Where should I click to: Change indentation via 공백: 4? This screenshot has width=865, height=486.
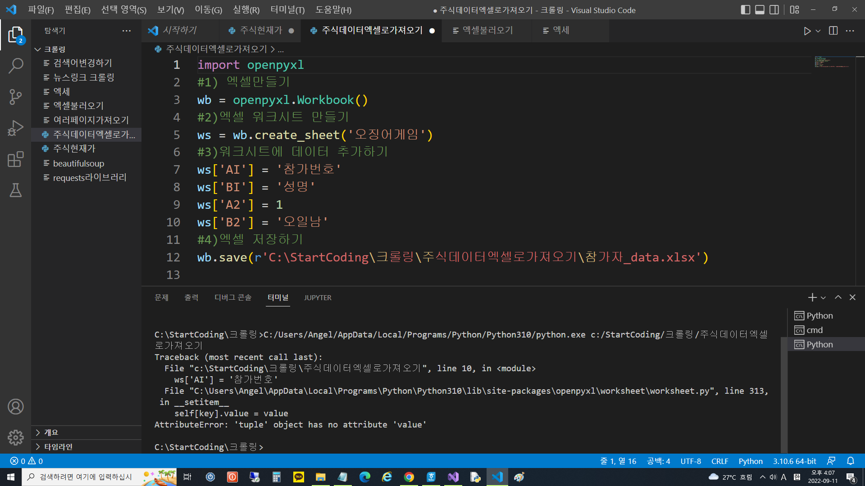click(659, 461)
